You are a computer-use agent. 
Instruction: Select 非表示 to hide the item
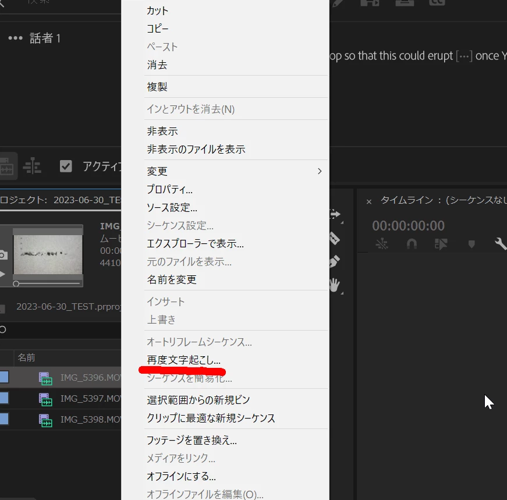[x=162, y=132]
